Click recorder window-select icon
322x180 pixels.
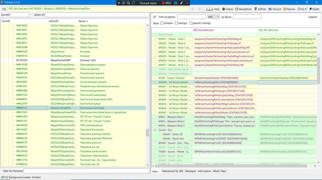click(x=124, y=3)
